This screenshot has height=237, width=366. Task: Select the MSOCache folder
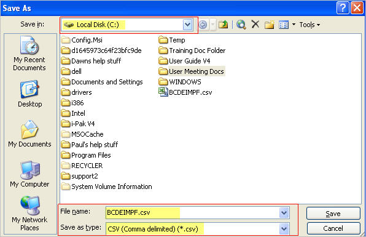(x=82, y=134)
